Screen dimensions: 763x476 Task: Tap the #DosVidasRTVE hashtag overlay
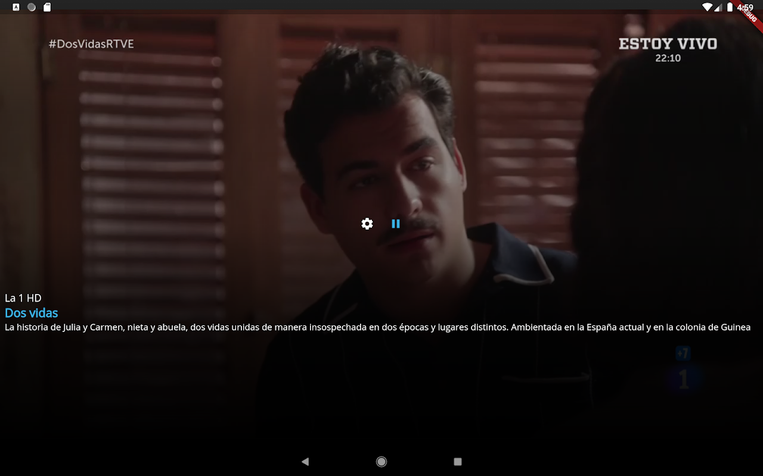pyautogui.click(x=91, y=44)
